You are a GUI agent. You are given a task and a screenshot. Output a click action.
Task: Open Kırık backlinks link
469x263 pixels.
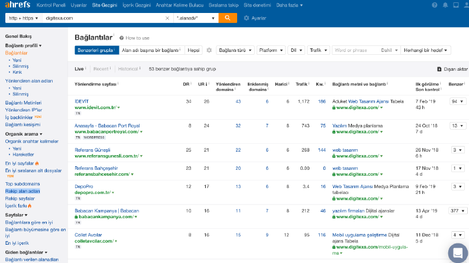click(x=17, y=72)
